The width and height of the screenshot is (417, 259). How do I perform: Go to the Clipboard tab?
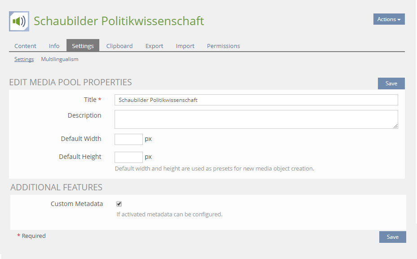tap(120, 46)
